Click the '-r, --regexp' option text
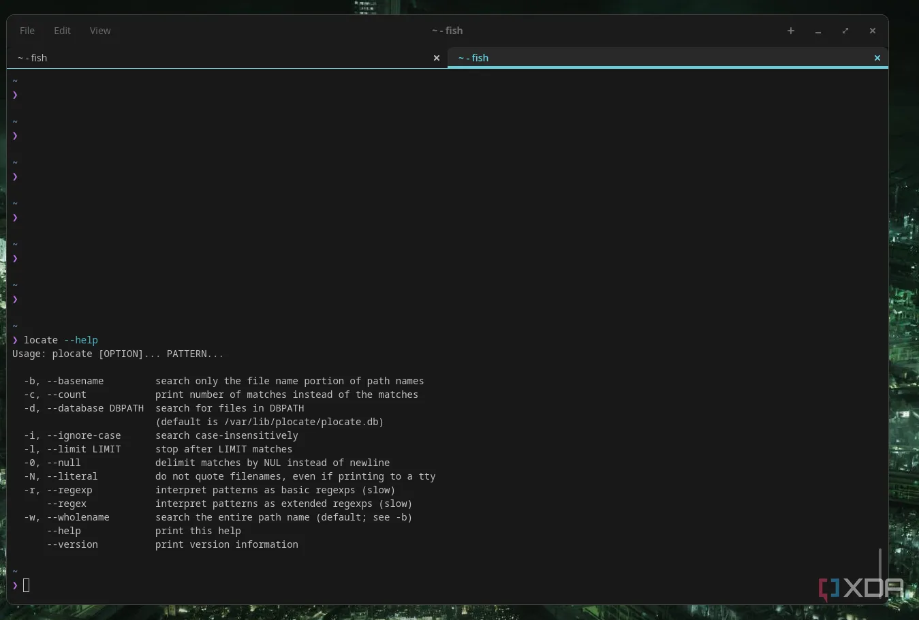 (x=58, y=490)
